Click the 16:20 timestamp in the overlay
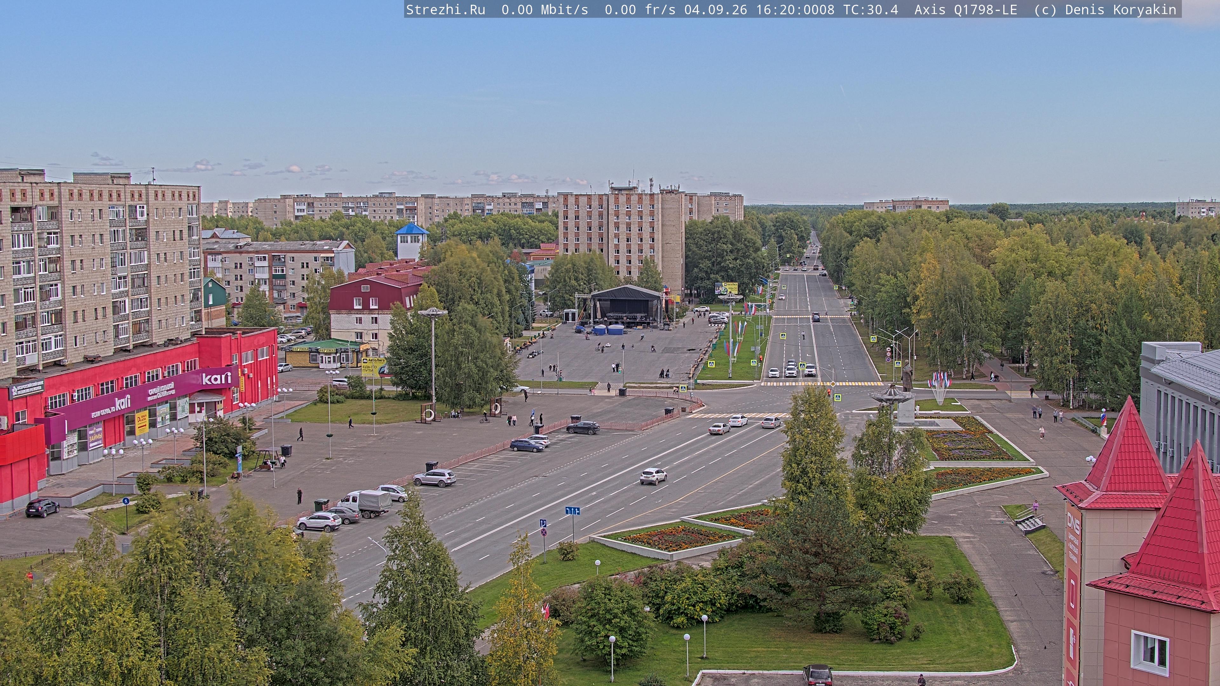The width and height of the screenshot is (1220, 686). 775,10
